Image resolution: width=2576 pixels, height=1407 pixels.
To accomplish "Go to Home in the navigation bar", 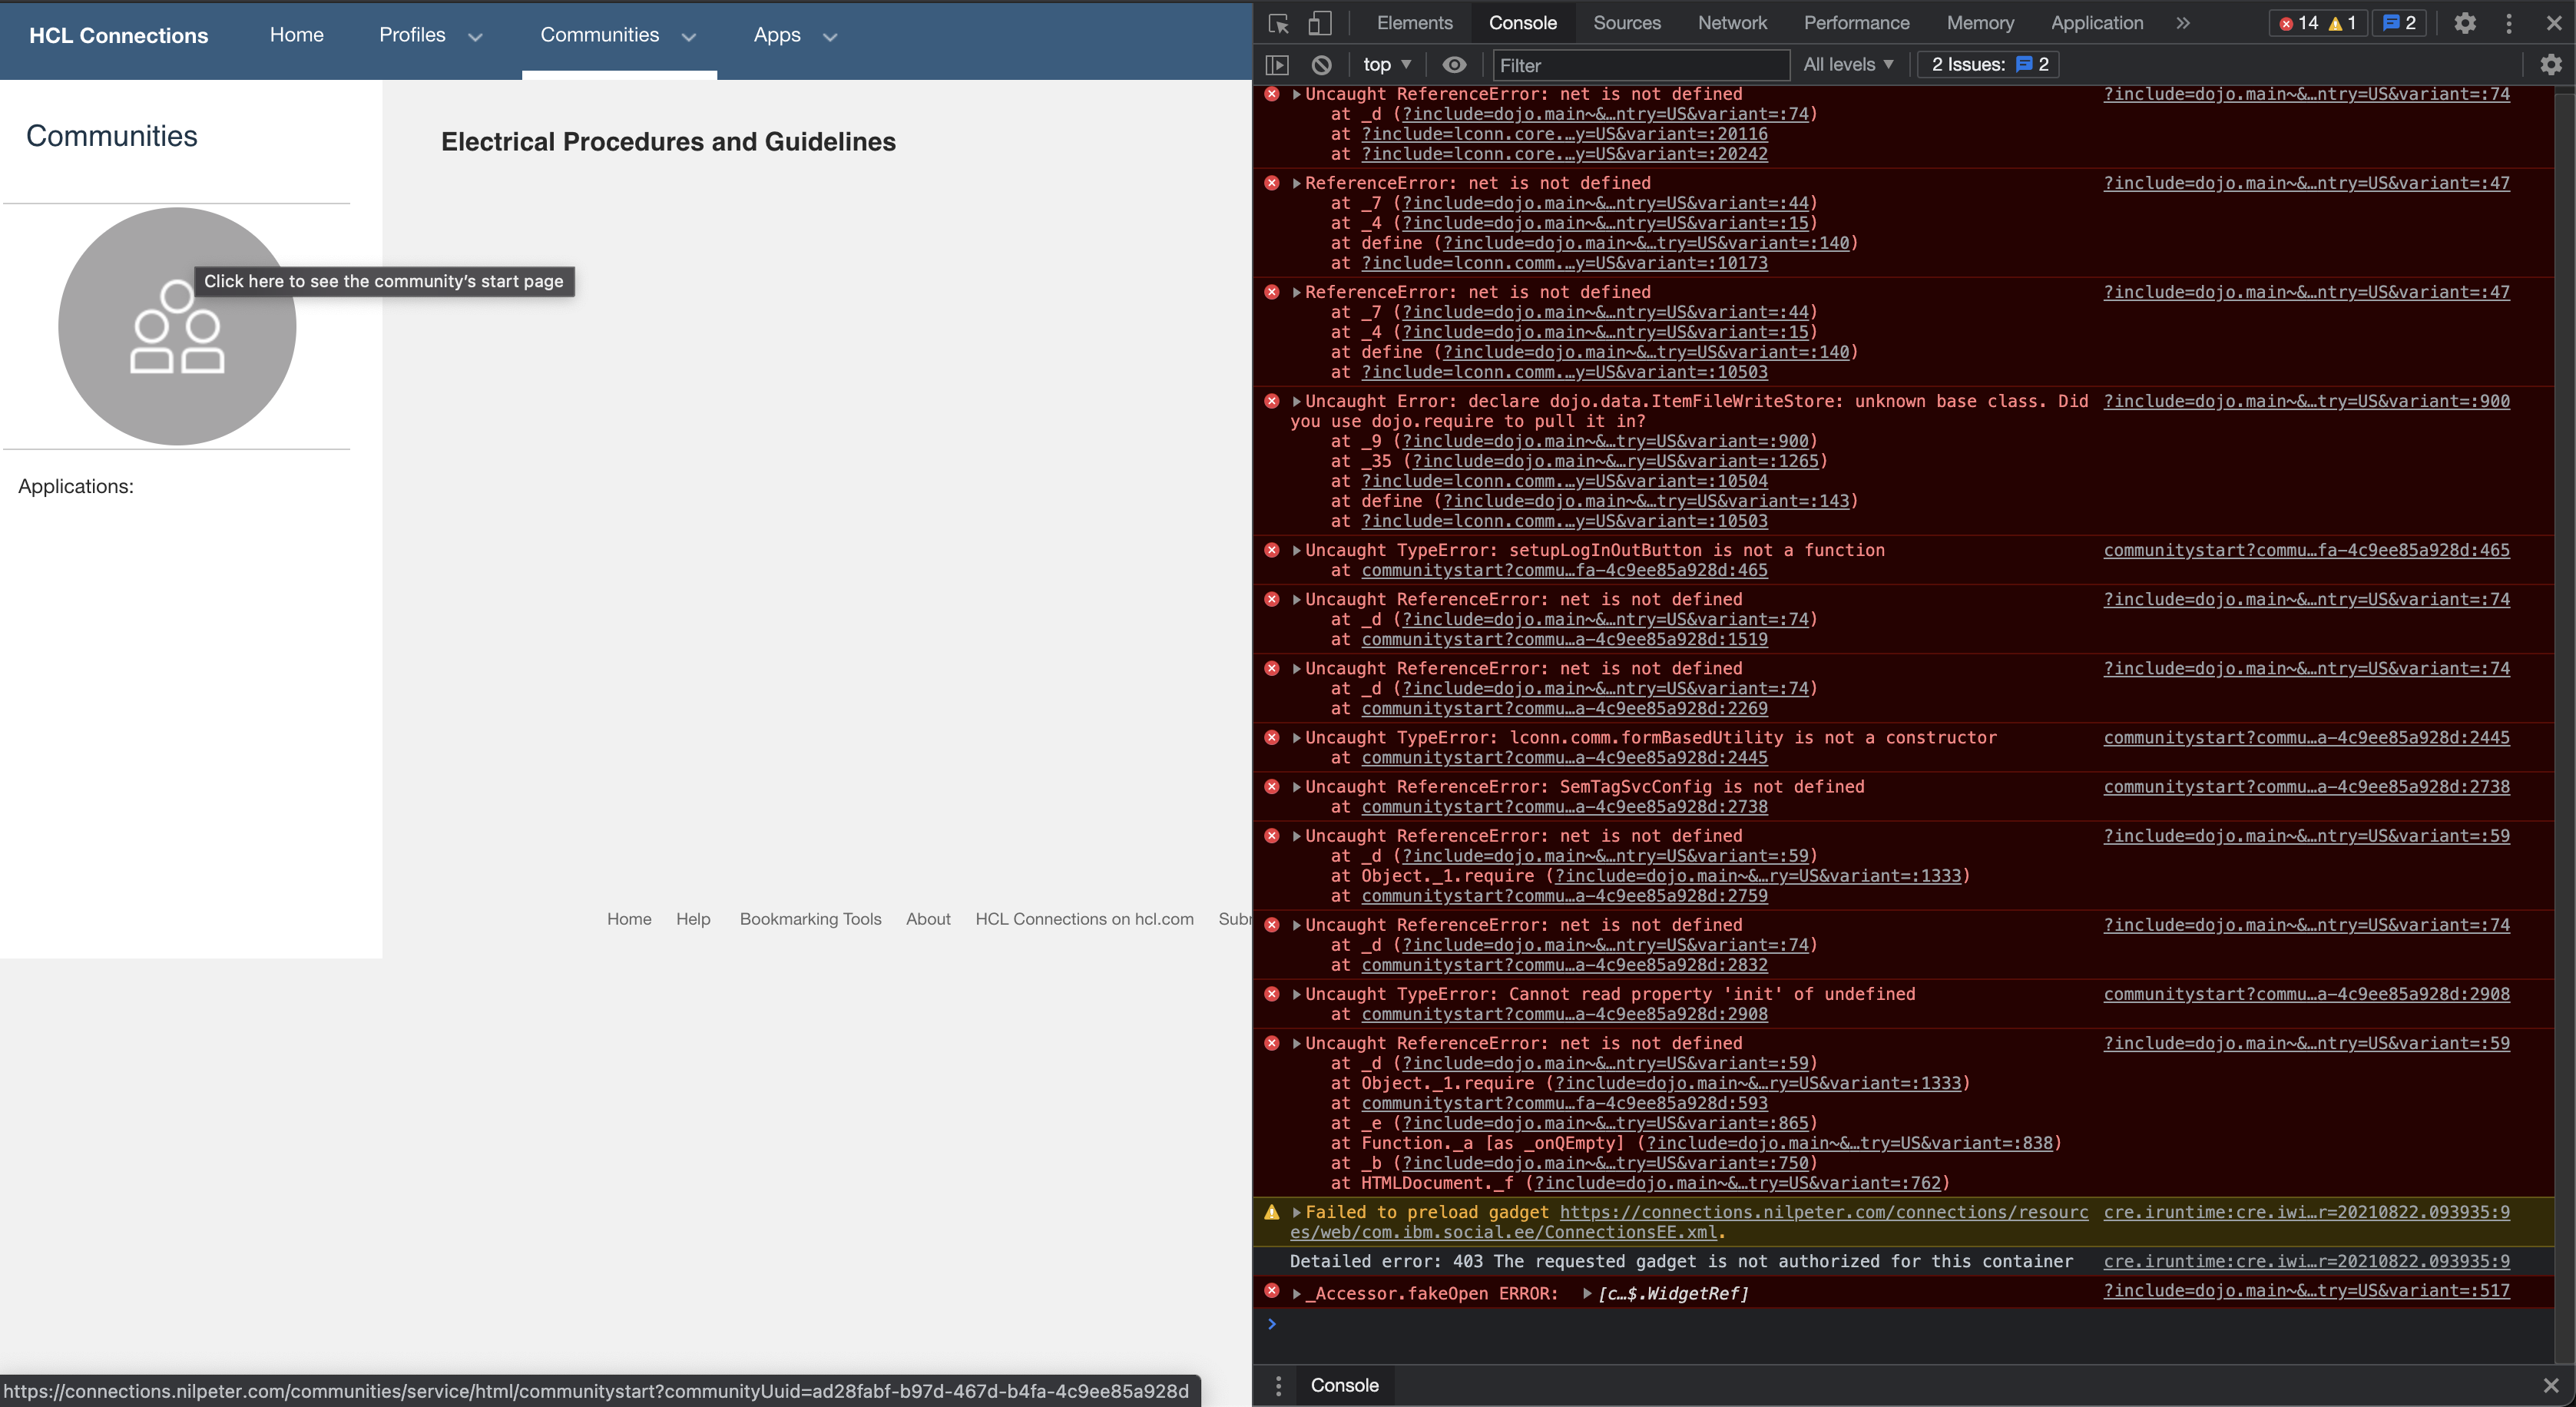I will point(297,35).
